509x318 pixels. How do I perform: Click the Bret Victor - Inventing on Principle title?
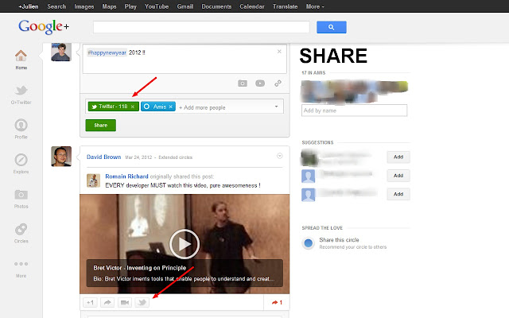tap(140, 268)
